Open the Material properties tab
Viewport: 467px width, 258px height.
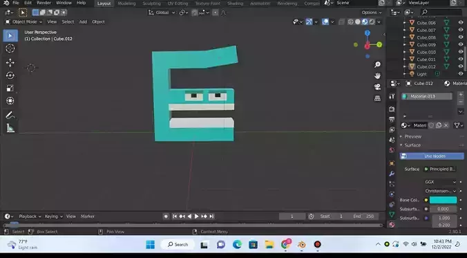pos(392,225)
